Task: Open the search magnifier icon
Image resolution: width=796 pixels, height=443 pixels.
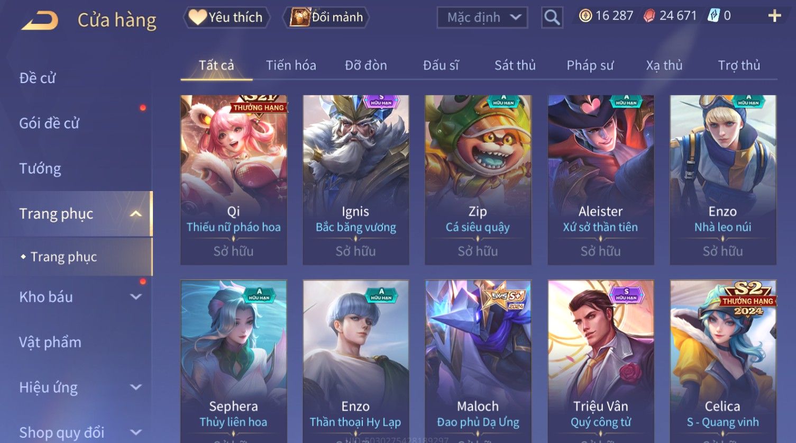Action: coord(552,17)
